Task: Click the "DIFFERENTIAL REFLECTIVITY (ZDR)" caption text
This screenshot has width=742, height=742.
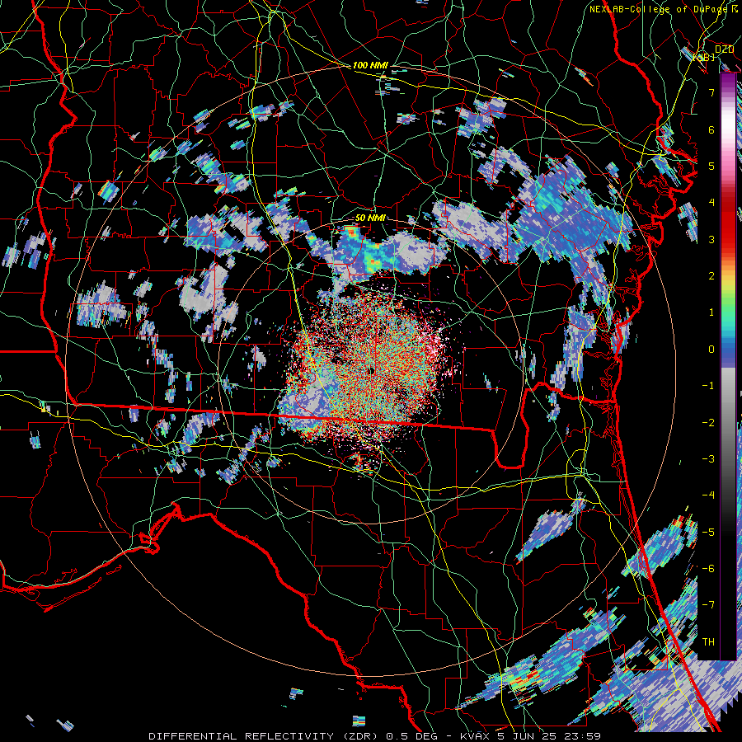Action: coord(263,736)
